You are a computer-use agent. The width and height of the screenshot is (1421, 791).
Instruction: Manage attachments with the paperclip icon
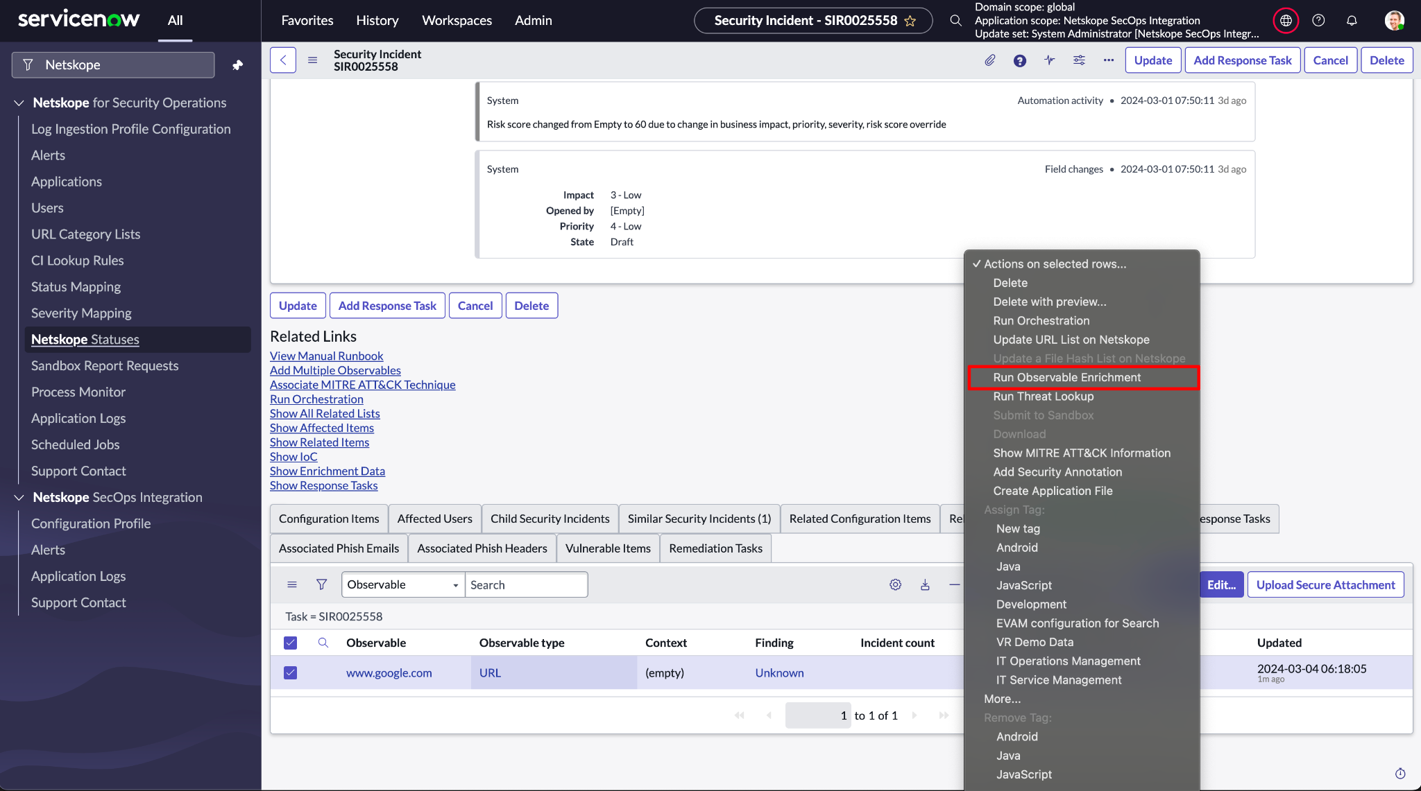point(990,60)
